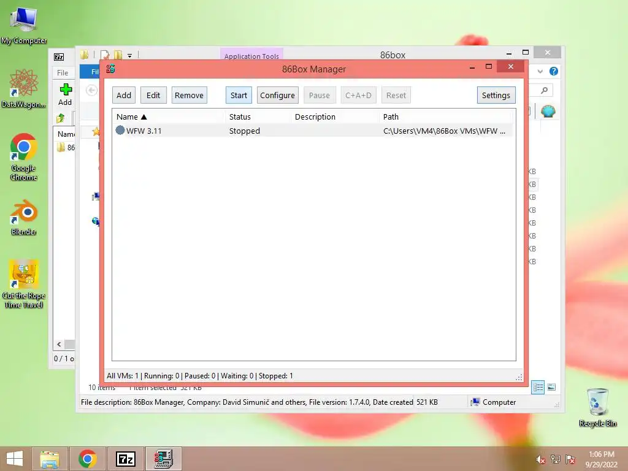628x471 pixels.
Task: Click the Stopped status cell
Action: pos(244,131)
